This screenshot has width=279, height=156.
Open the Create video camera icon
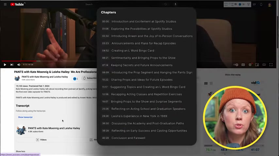point(254,5)
